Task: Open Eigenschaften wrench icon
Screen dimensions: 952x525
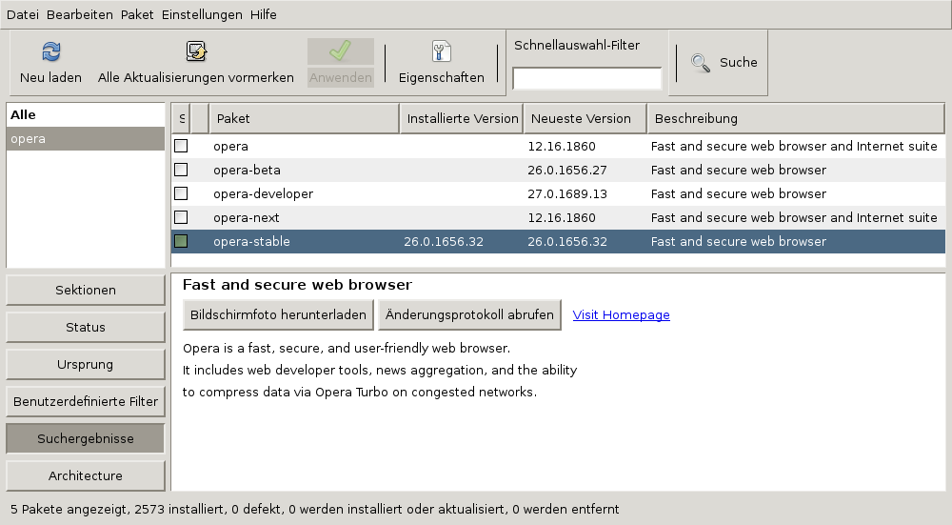Action: pos(442,51)
